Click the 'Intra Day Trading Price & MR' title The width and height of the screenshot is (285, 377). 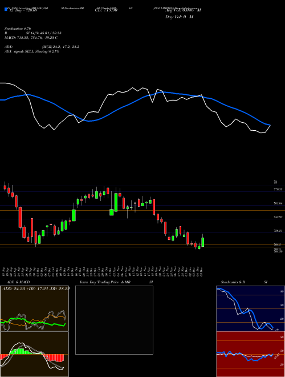105,282
